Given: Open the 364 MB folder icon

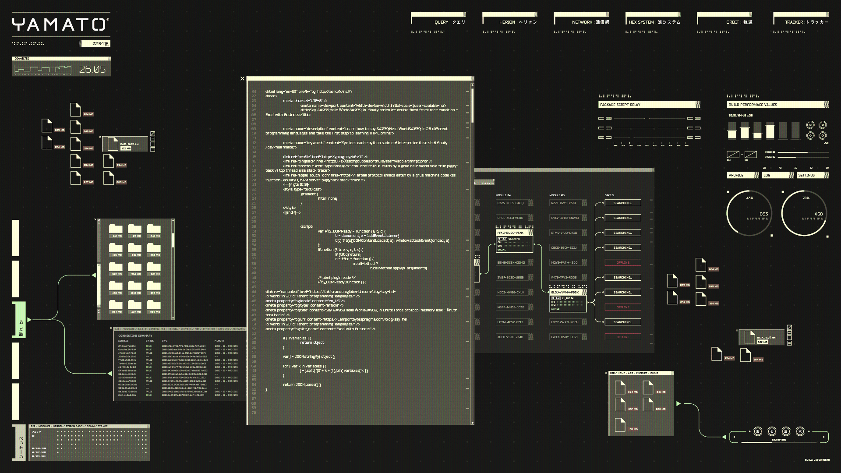Looking at the screenshot, I should [x=135, y=266].
